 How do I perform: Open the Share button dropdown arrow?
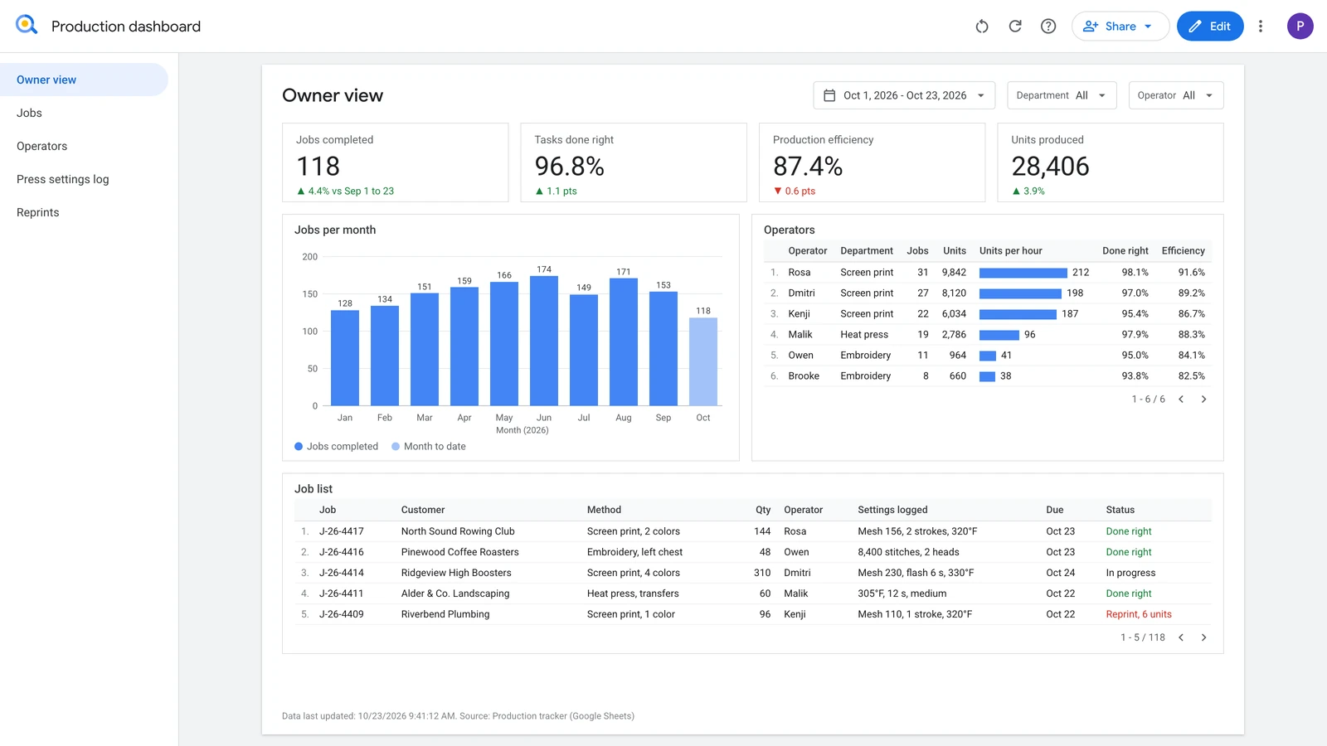pos(1149,27)
